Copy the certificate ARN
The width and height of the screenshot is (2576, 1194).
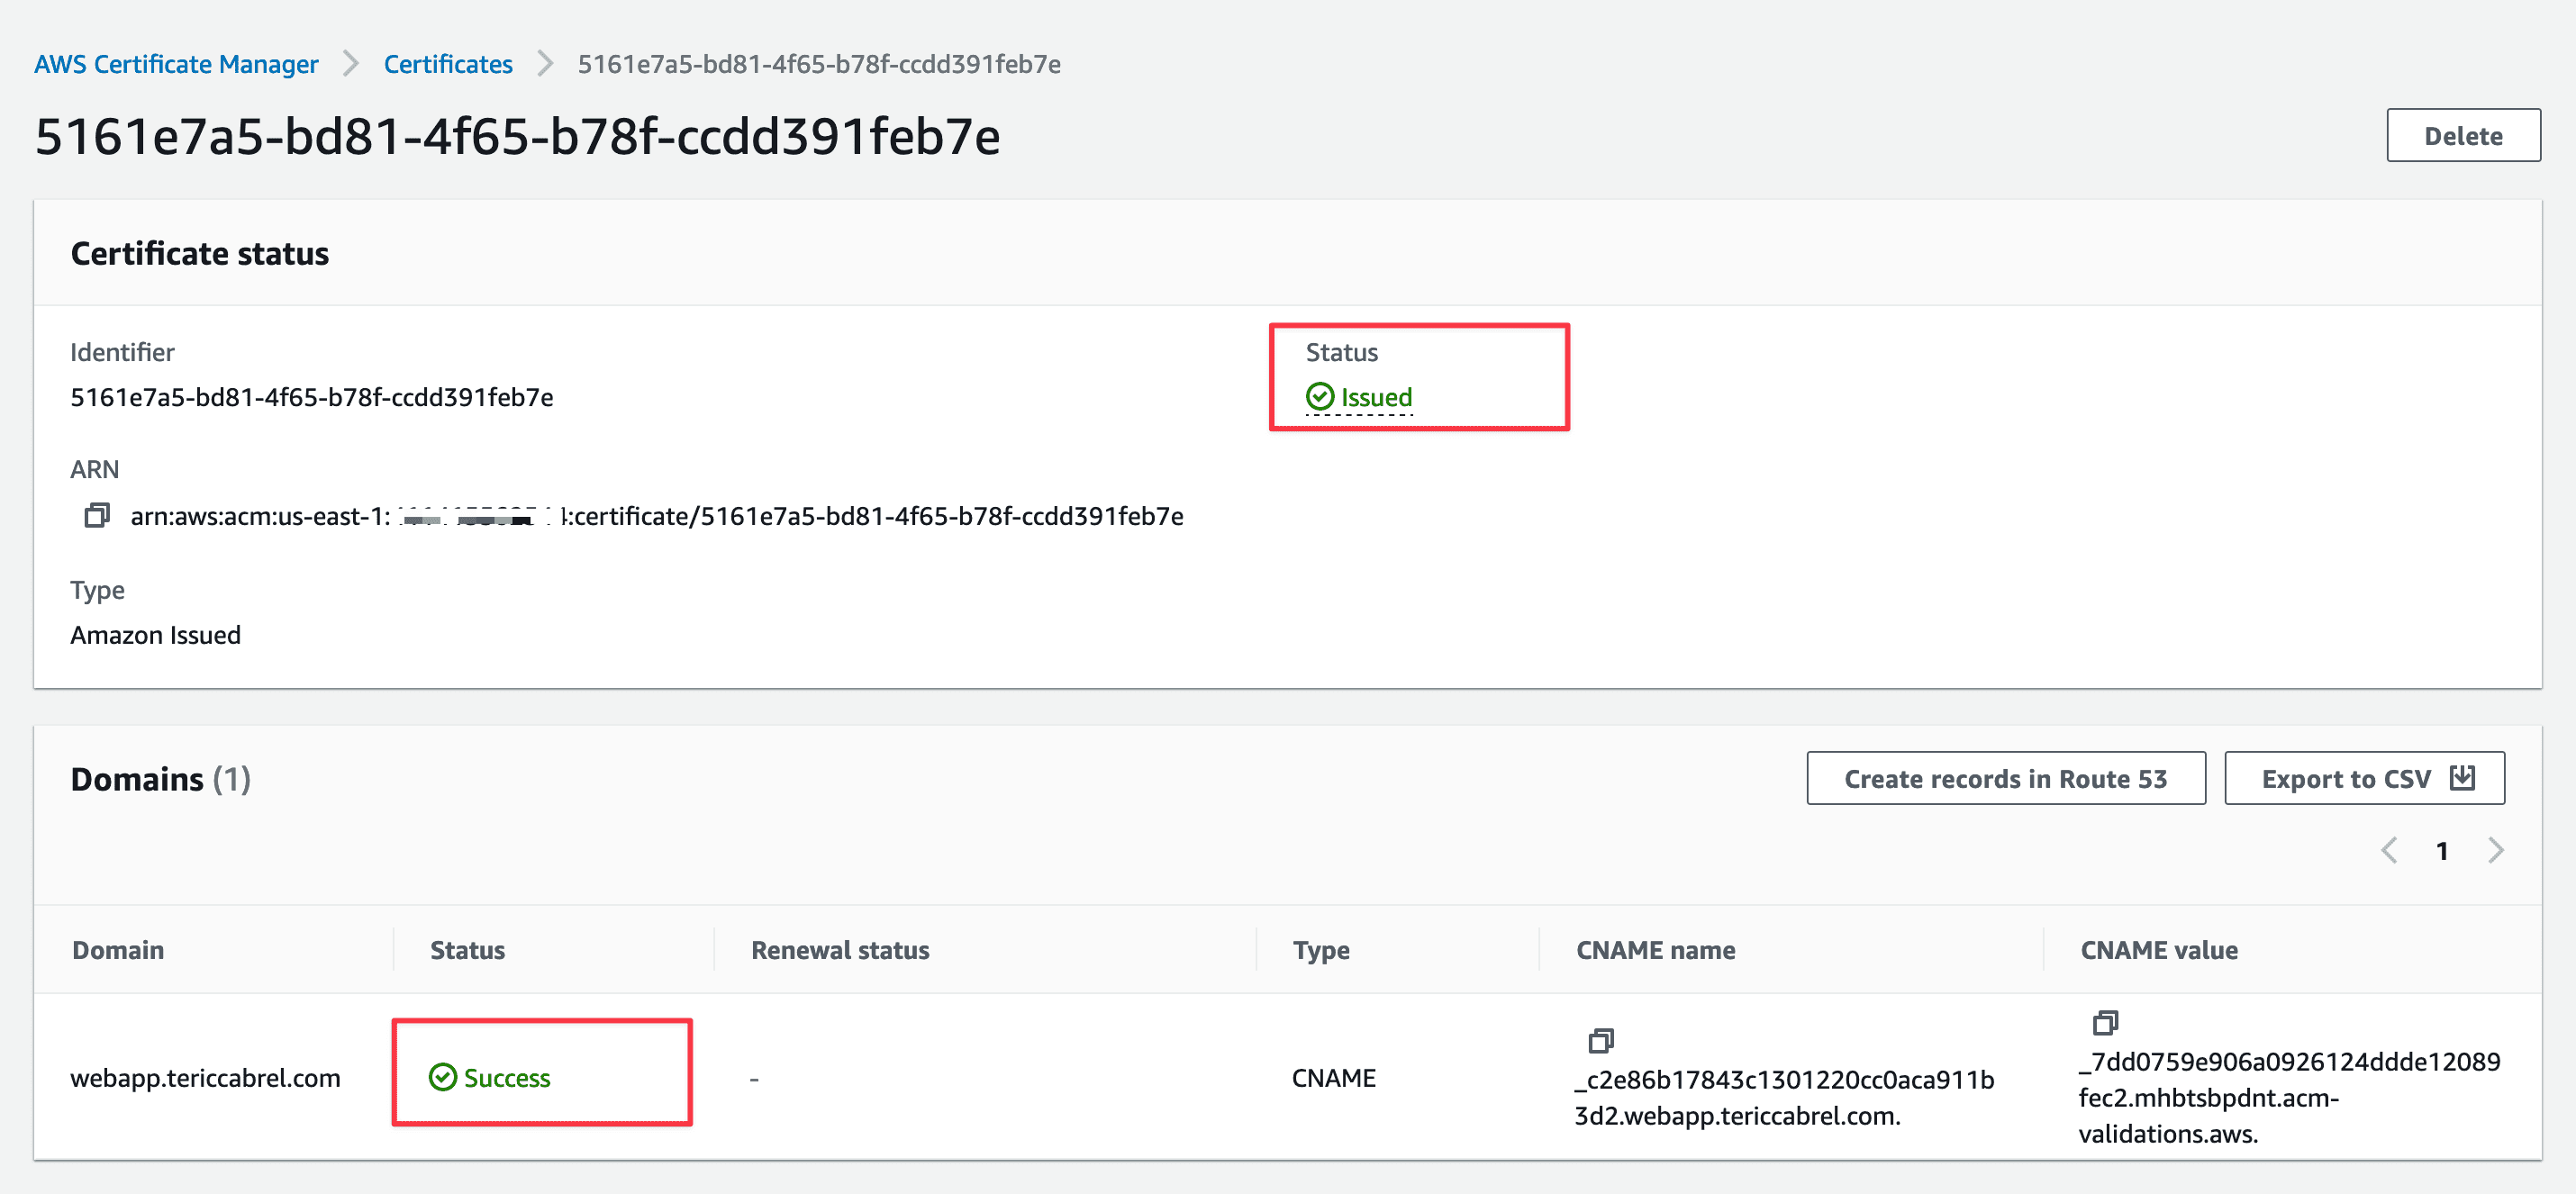[x=97, y=516]
